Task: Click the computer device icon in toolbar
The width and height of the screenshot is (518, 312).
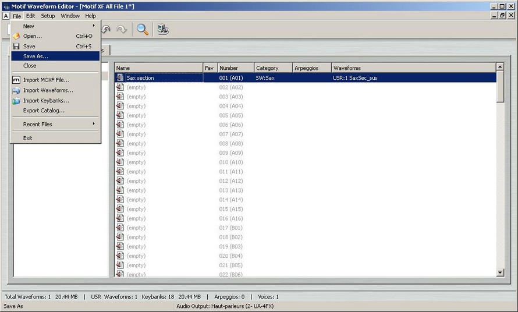Action: click(x=163, y=29)
